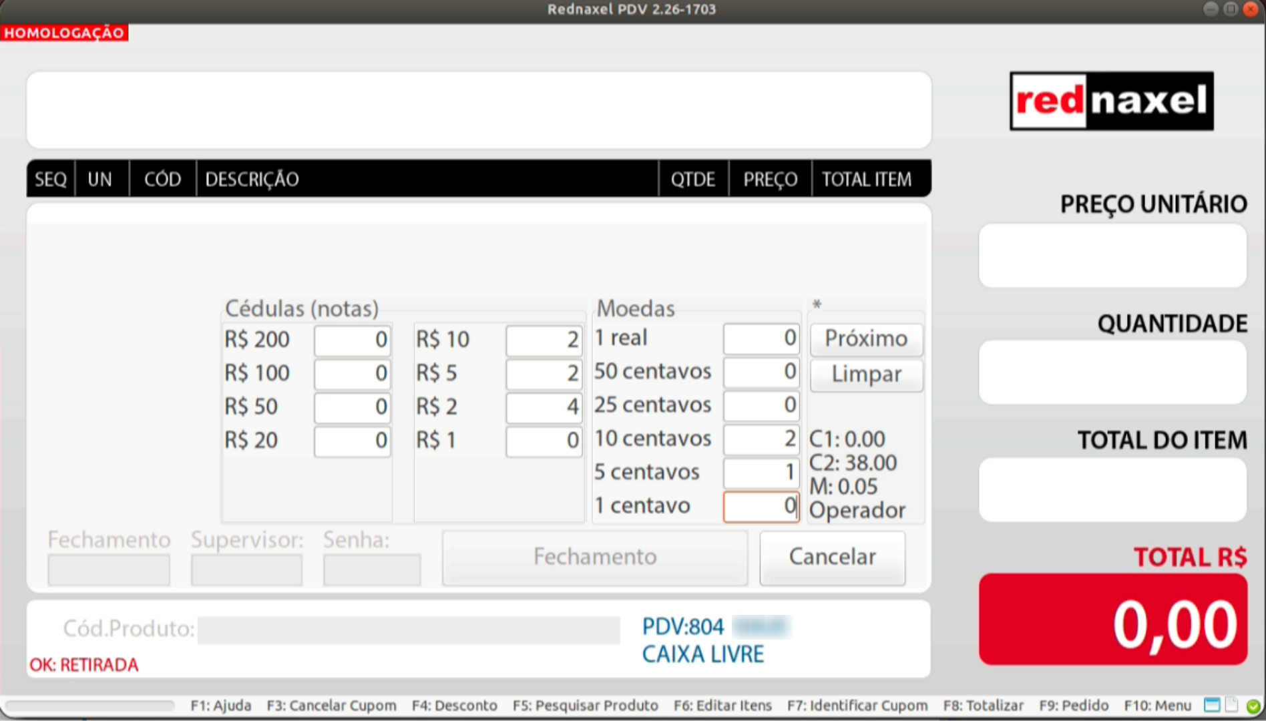This screenshot has height=721, width=1266.
Task: Click the Cód.Produto input field
Action: (409, 630)
